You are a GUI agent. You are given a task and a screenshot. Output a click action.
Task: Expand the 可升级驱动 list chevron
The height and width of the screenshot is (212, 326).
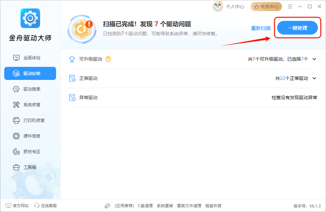(x=314, y=59)
